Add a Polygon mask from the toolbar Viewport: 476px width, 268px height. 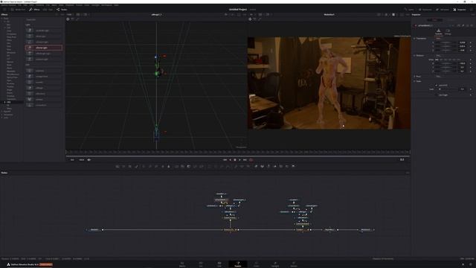click(222, 166)
